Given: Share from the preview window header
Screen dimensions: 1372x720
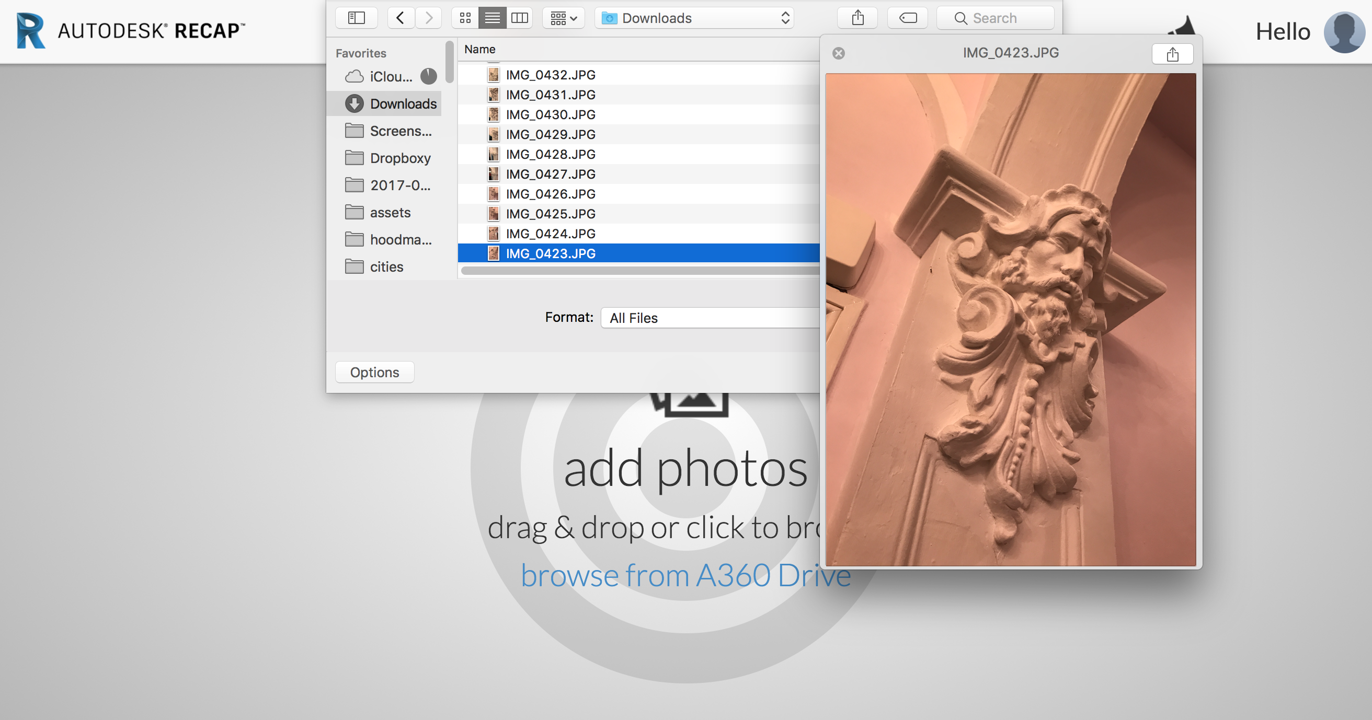Looking at the screenshot, I should tap(1172, 54).
